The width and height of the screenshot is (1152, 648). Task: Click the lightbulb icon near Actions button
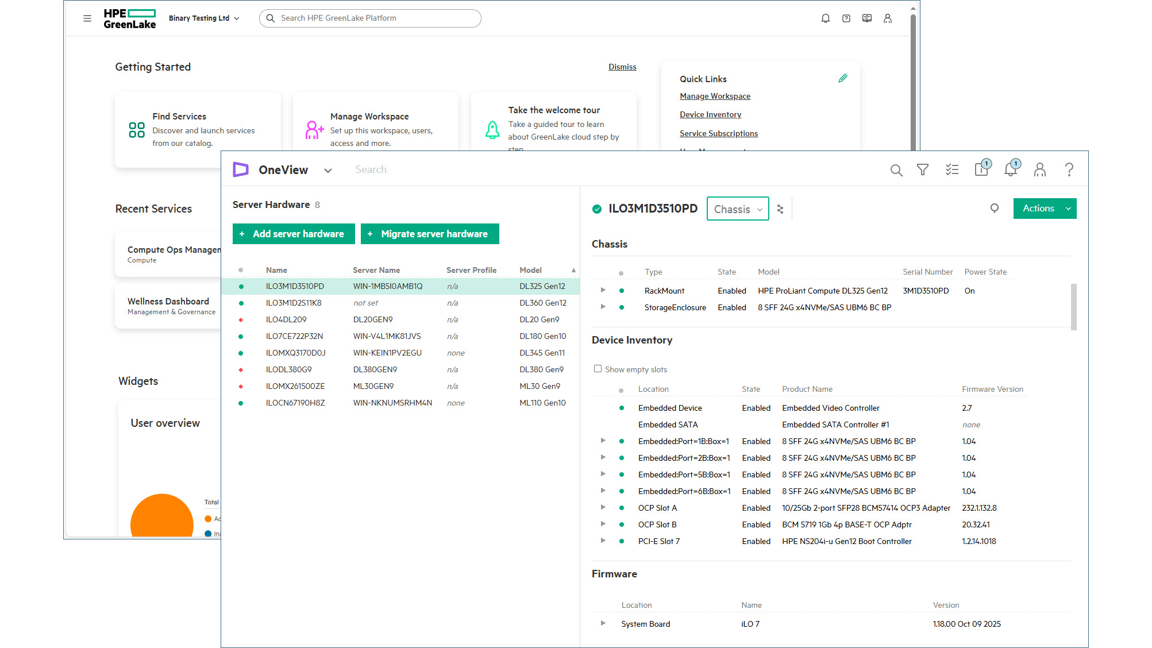pos(995,209)
